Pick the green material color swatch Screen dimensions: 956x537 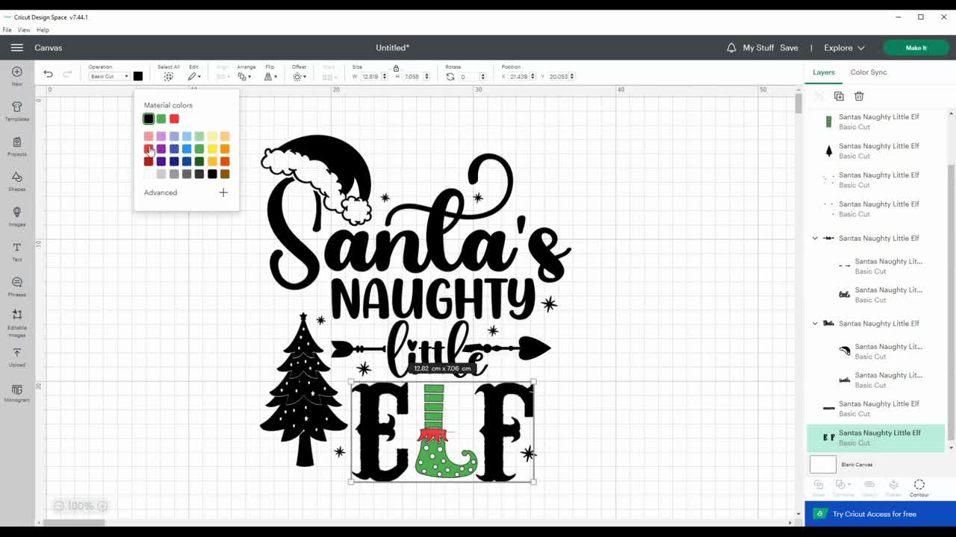tap(161, 119)
